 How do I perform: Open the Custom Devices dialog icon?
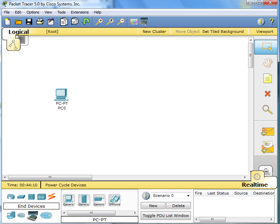point(144,22)
